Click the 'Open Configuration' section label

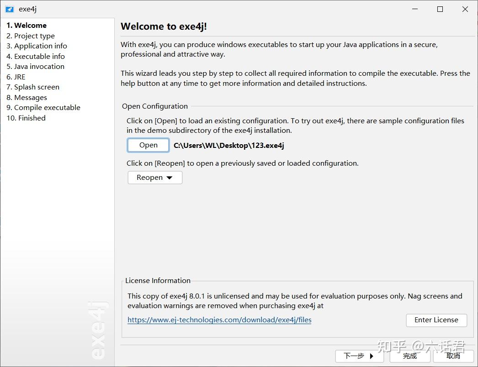[155, 106]
